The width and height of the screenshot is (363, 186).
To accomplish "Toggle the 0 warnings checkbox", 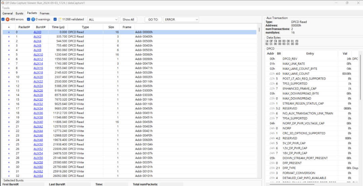I will click(29, 19).
